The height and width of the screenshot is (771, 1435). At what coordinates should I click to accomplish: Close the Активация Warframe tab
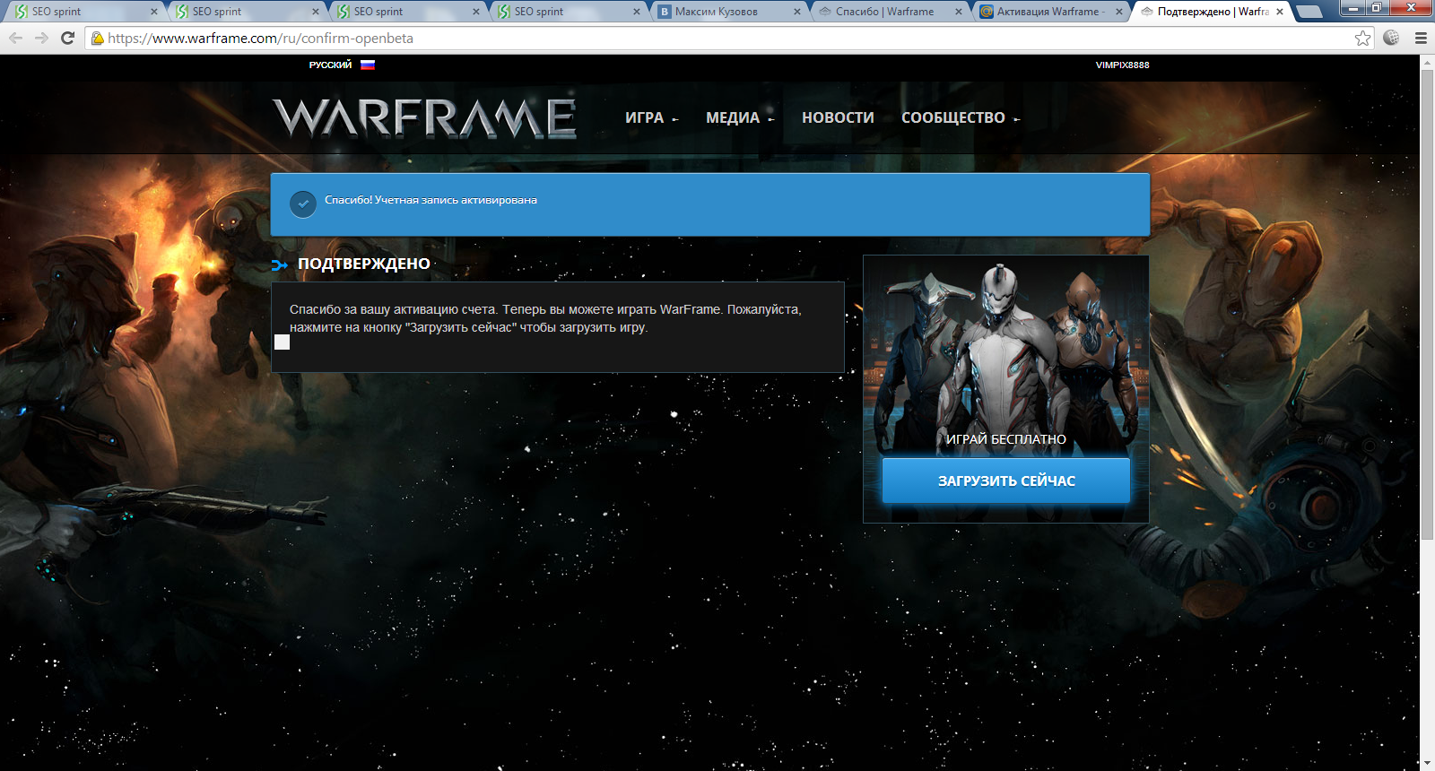pyautogui.click(x=1119, y=12)
